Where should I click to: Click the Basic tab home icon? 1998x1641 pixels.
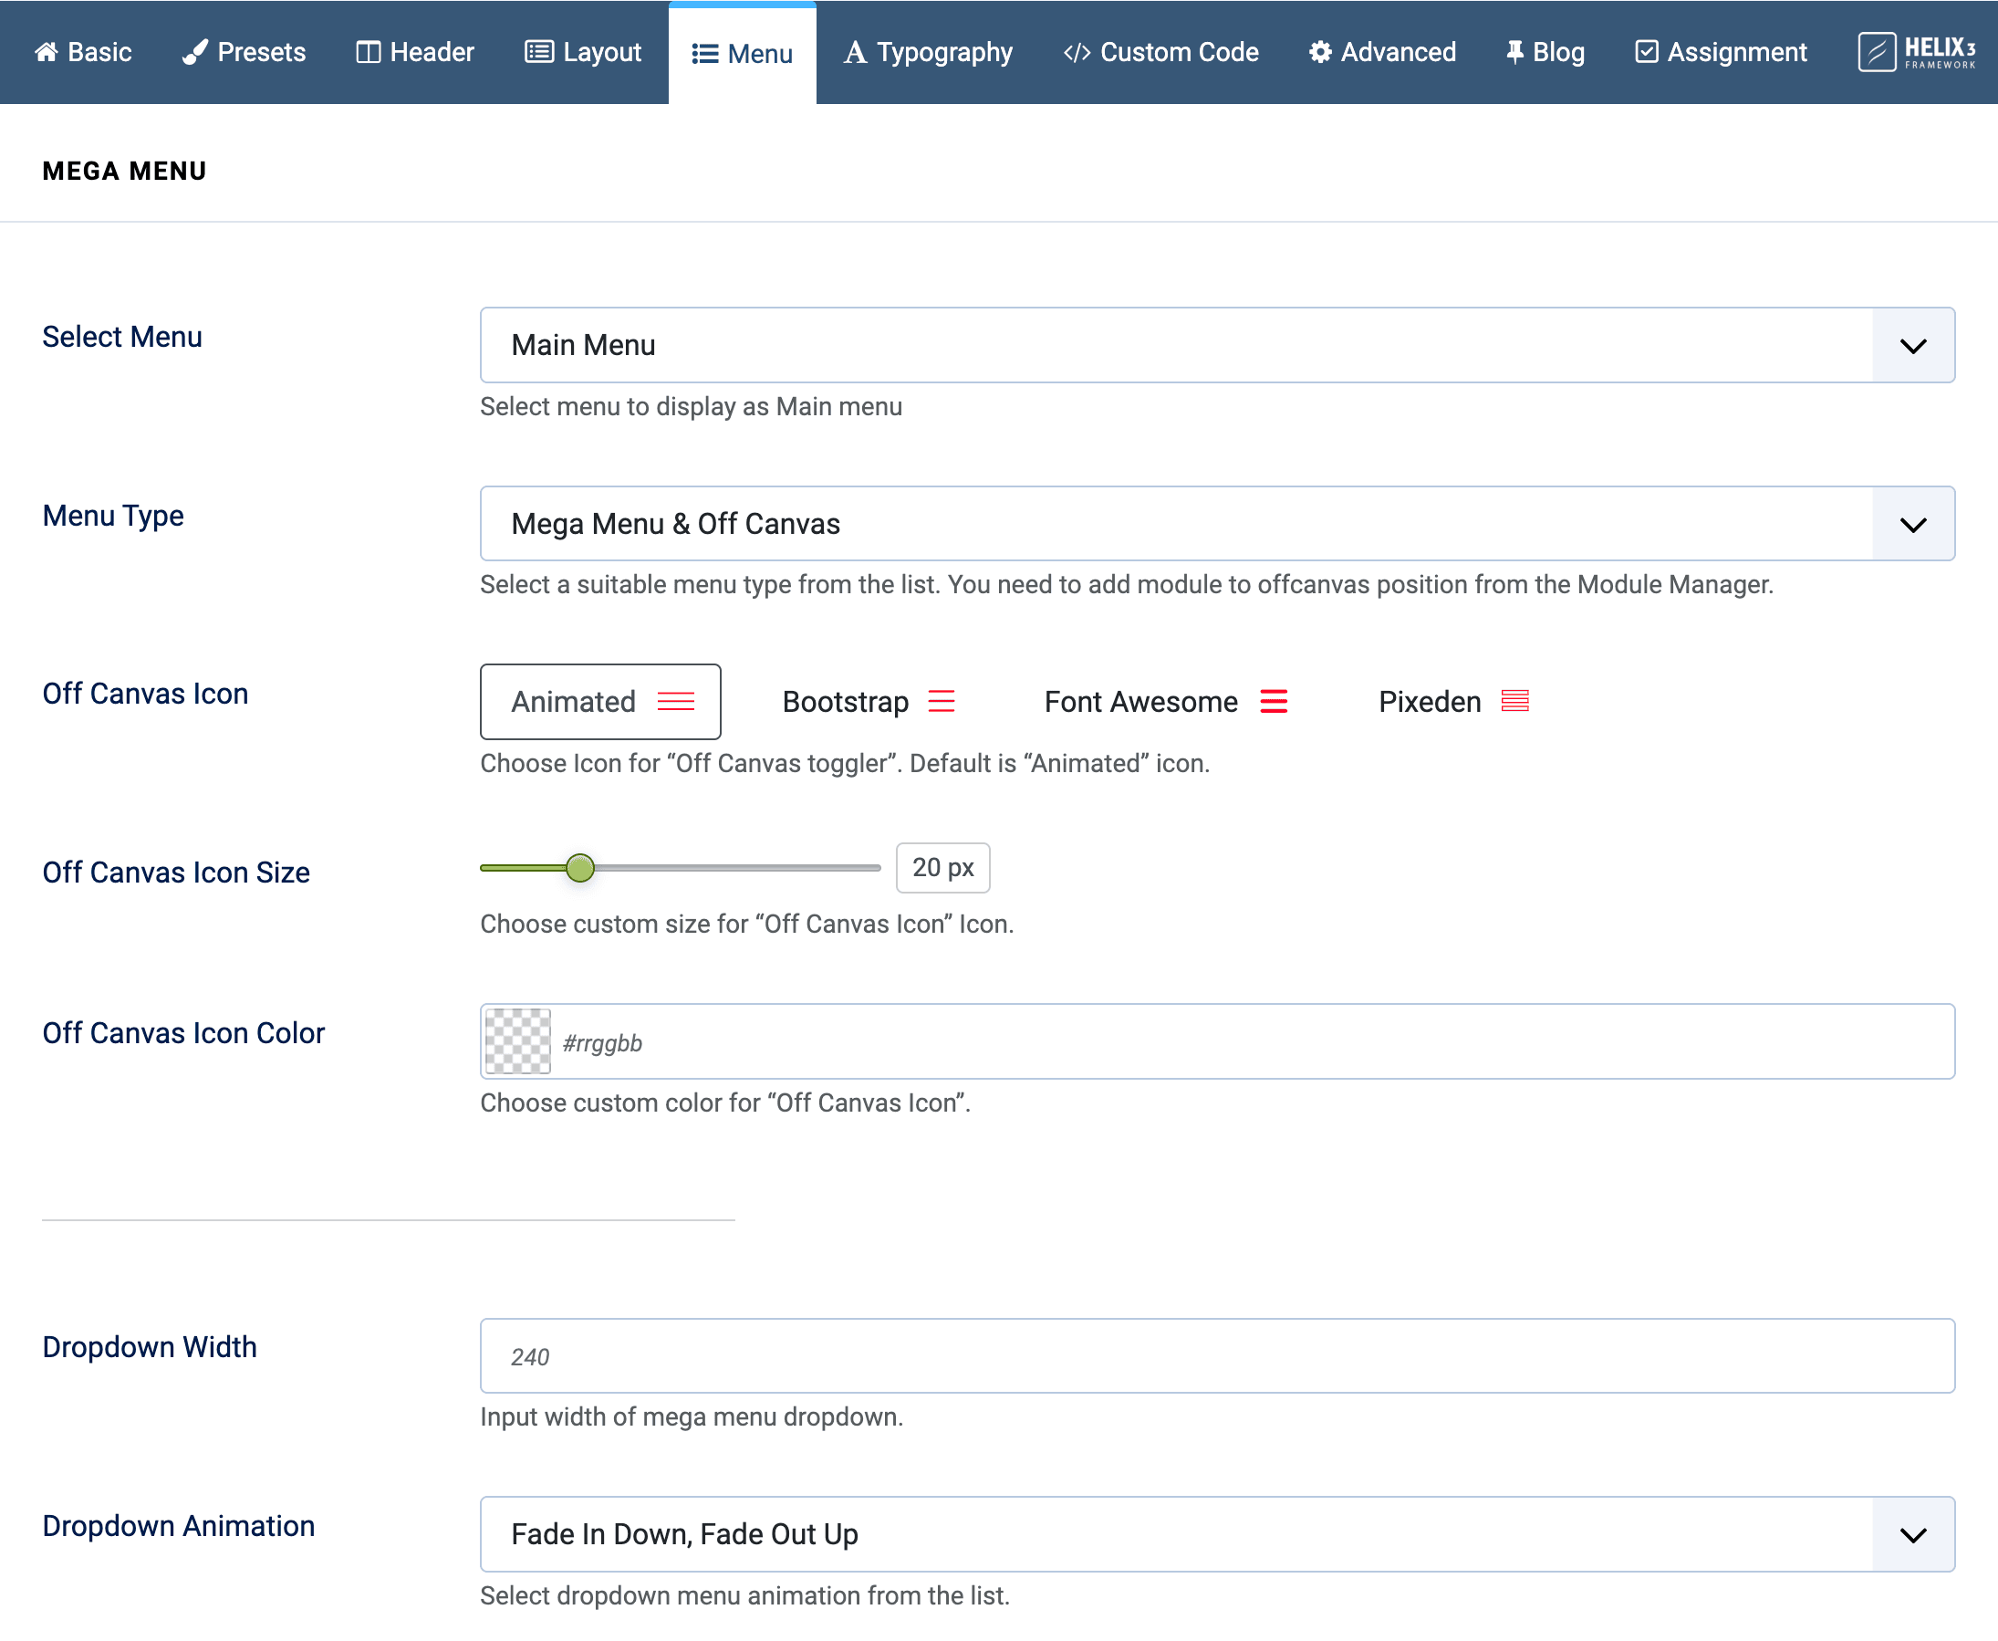(x=47, y=52)
